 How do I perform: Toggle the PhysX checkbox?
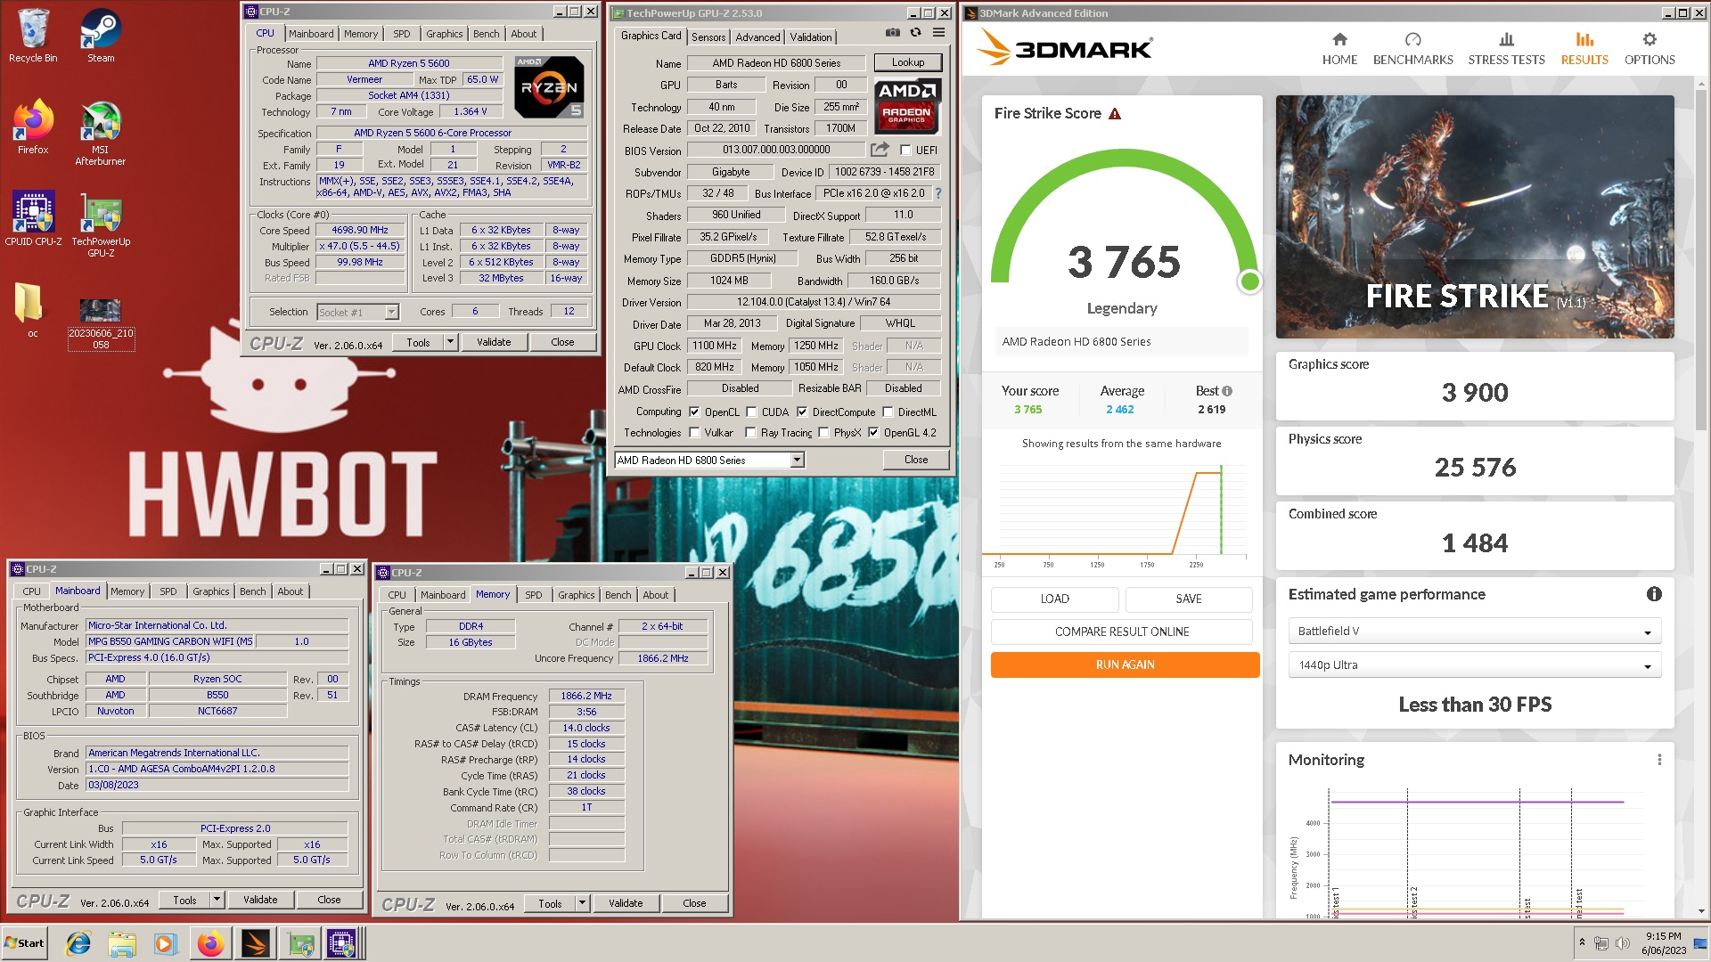(823, 433)
